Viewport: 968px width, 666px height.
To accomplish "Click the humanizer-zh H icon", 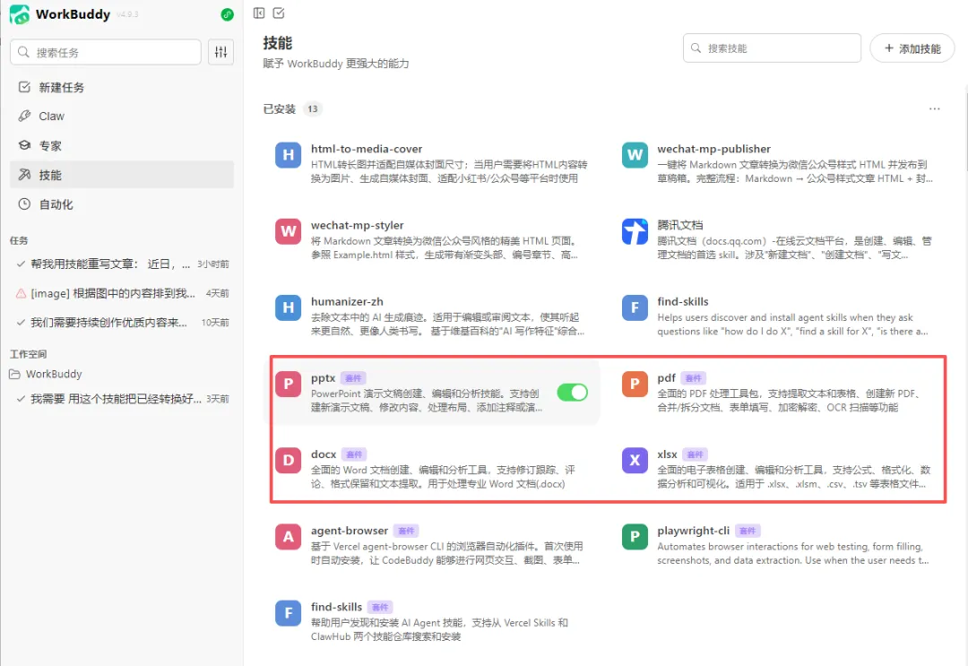I will [x=289, y=307].
